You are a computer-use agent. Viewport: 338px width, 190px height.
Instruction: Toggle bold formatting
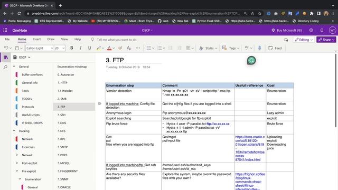pos(72,48)
